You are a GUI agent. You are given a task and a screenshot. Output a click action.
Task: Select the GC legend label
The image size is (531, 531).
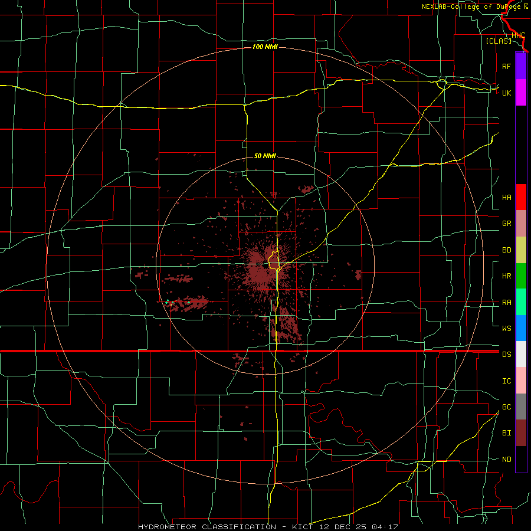click(506, 407)
